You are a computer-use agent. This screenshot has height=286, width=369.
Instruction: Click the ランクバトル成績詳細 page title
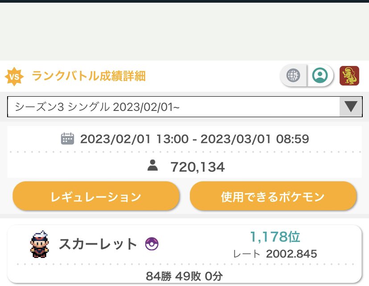tap(89, 76)
